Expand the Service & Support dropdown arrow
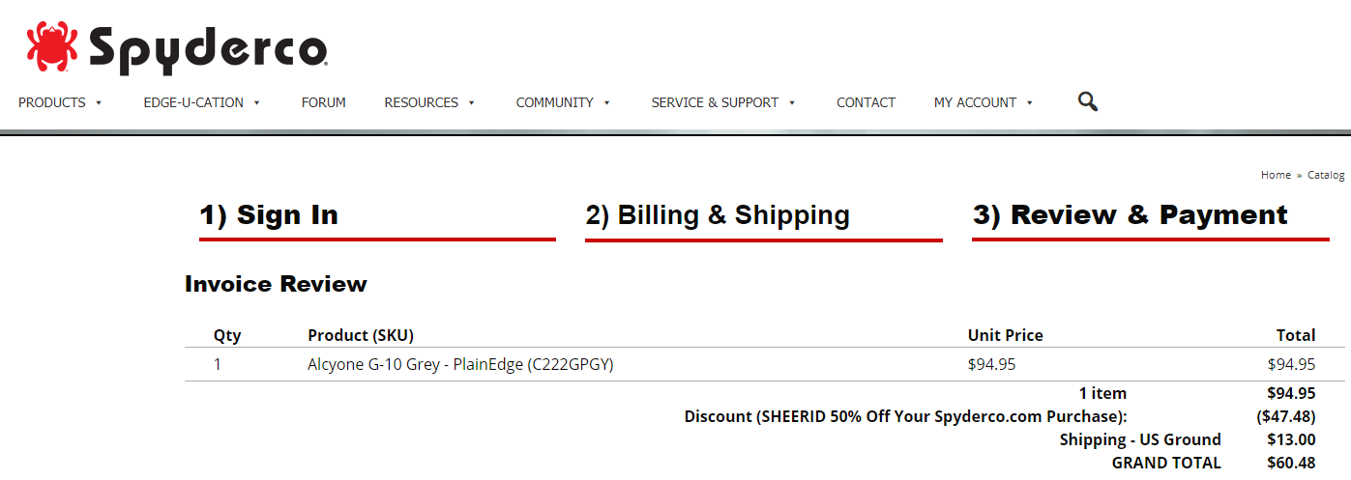The width and height of the screenshot is (1351, 480). click(792, 102)
